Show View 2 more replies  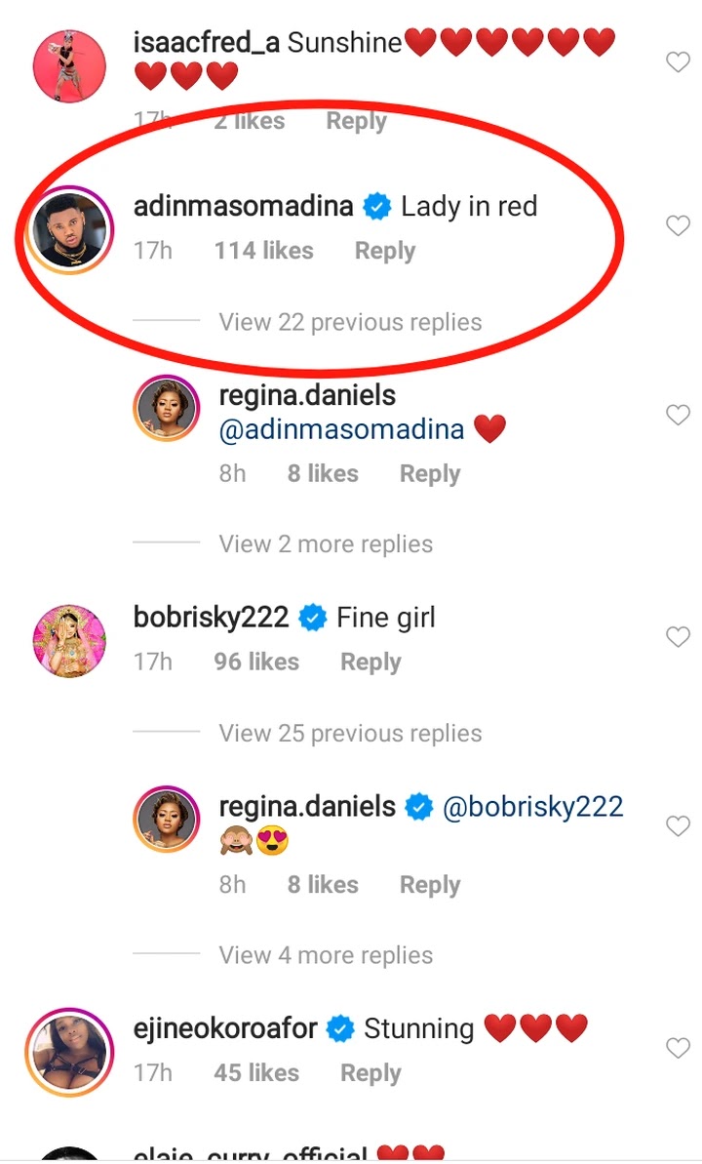326,543
